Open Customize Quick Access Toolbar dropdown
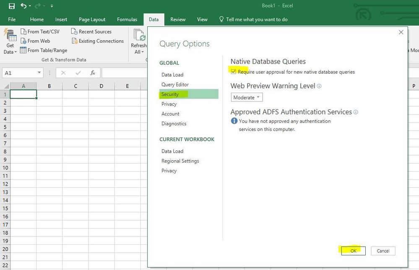Viewport: 419px width, 270px height. 52,6
